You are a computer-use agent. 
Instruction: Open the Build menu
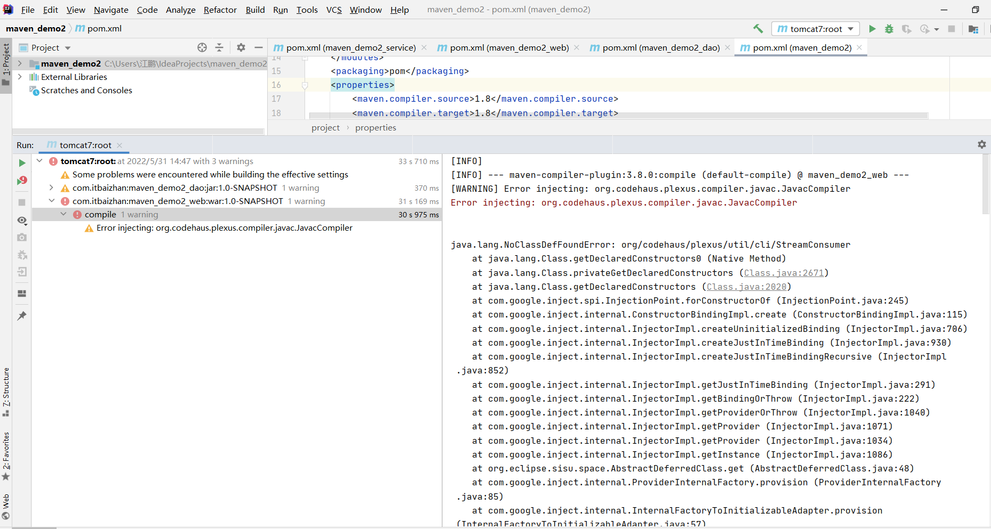click(x=255, y=10)
